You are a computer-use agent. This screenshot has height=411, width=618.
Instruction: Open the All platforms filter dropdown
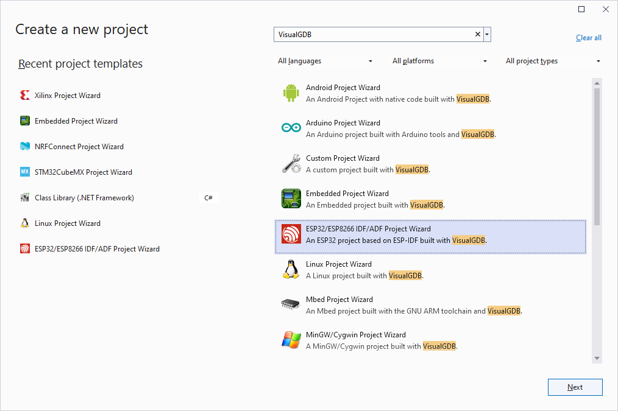(x=439, y=61)
